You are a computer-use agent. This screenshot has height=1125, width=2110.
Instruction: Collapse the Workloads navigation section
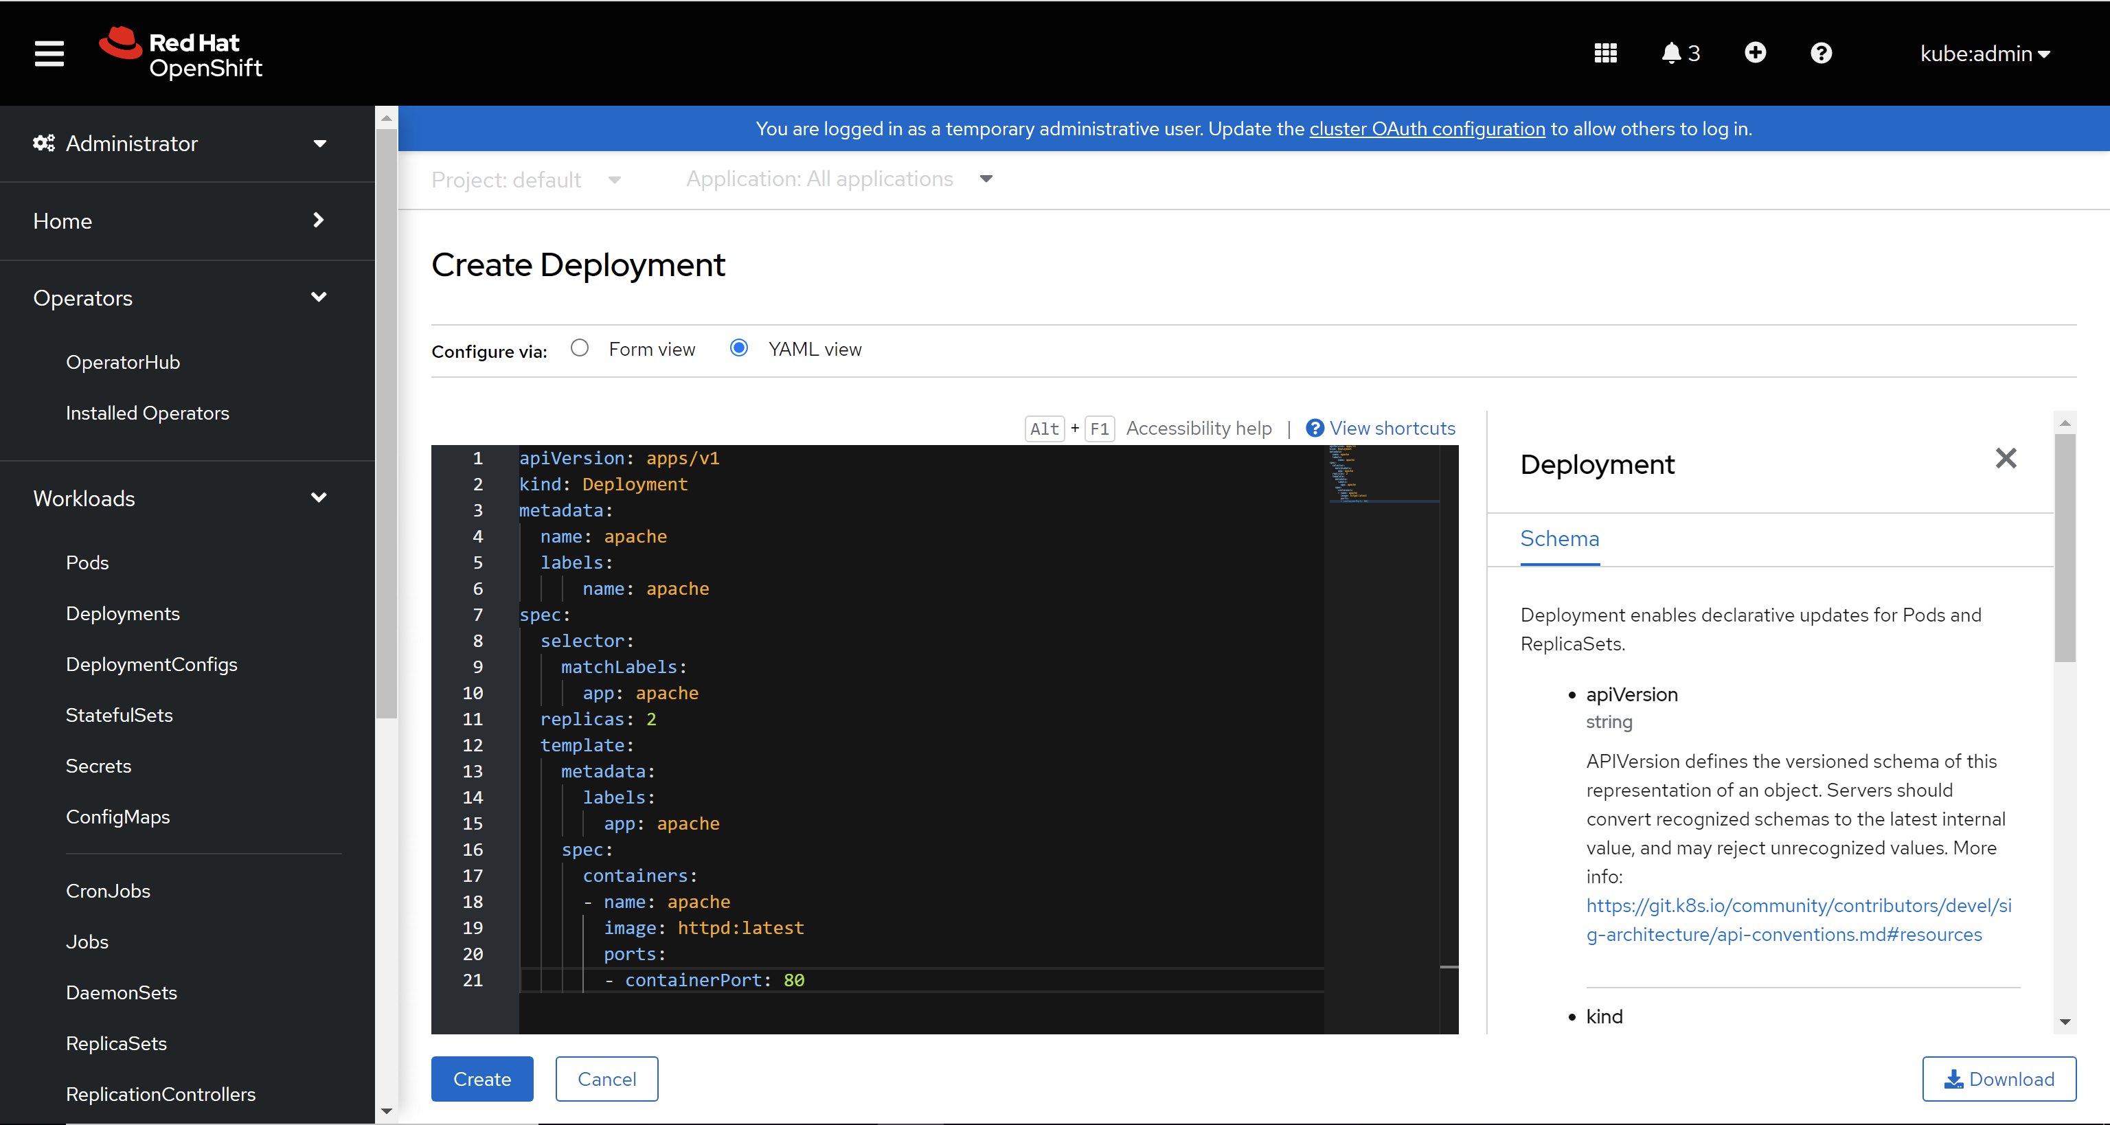point(180,498)
